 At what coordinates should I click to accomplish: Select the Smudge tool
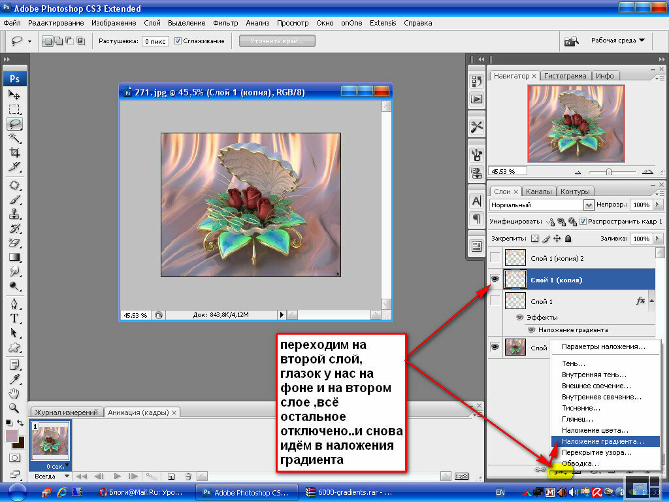(x=14, y=271)
